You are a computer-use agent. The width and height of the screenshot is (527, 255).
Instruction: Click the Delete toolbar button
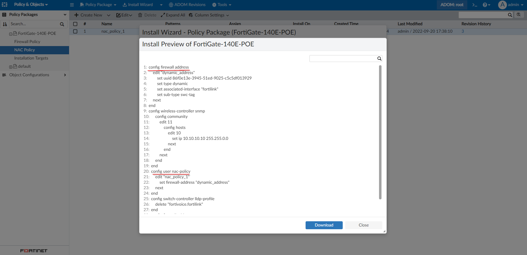[147, 15]
